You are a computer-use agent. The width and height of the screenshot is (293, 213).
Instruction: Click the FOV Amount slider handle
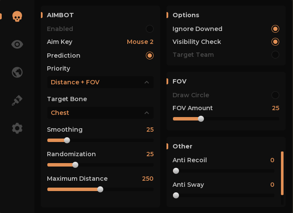pos(200,119)
